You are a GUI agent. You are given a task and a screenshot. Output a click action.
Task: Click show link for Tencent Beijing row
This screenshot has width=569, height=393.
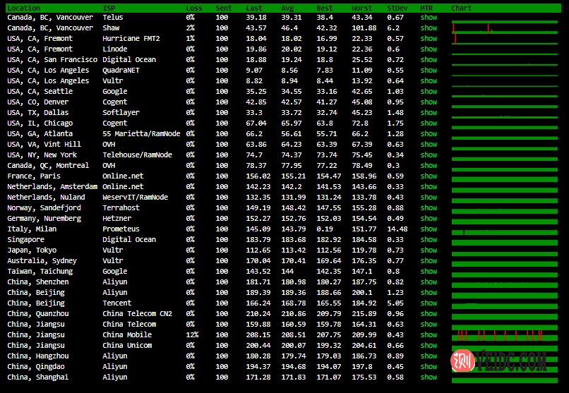pos(429,303)
